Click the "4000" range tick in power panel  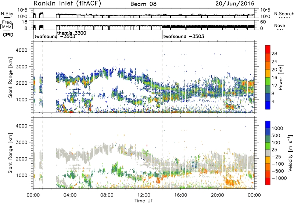pos(21,50)
